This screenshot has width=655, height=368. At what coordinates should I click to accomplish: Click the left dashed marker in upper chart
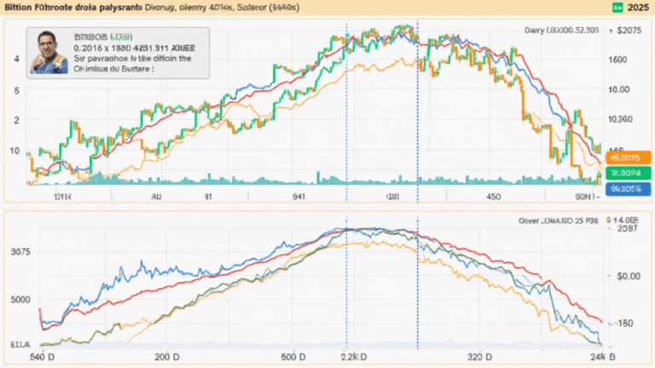[x=346, y=111]
